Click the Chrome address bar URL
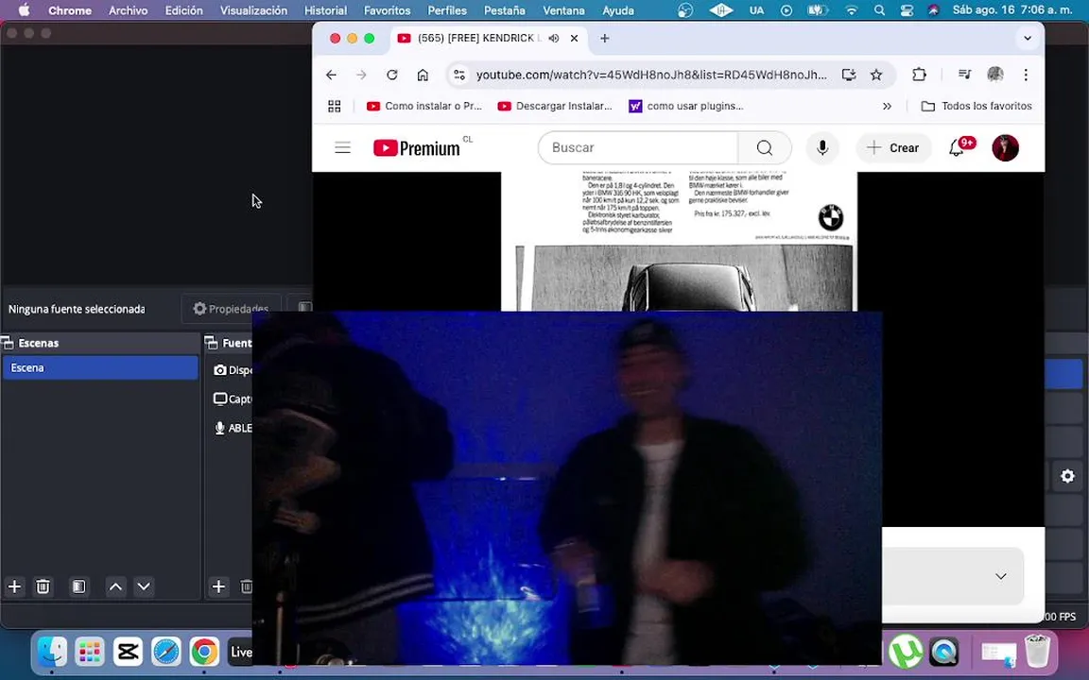This screenshot has height=680, width=1089. tap(651, 75)
